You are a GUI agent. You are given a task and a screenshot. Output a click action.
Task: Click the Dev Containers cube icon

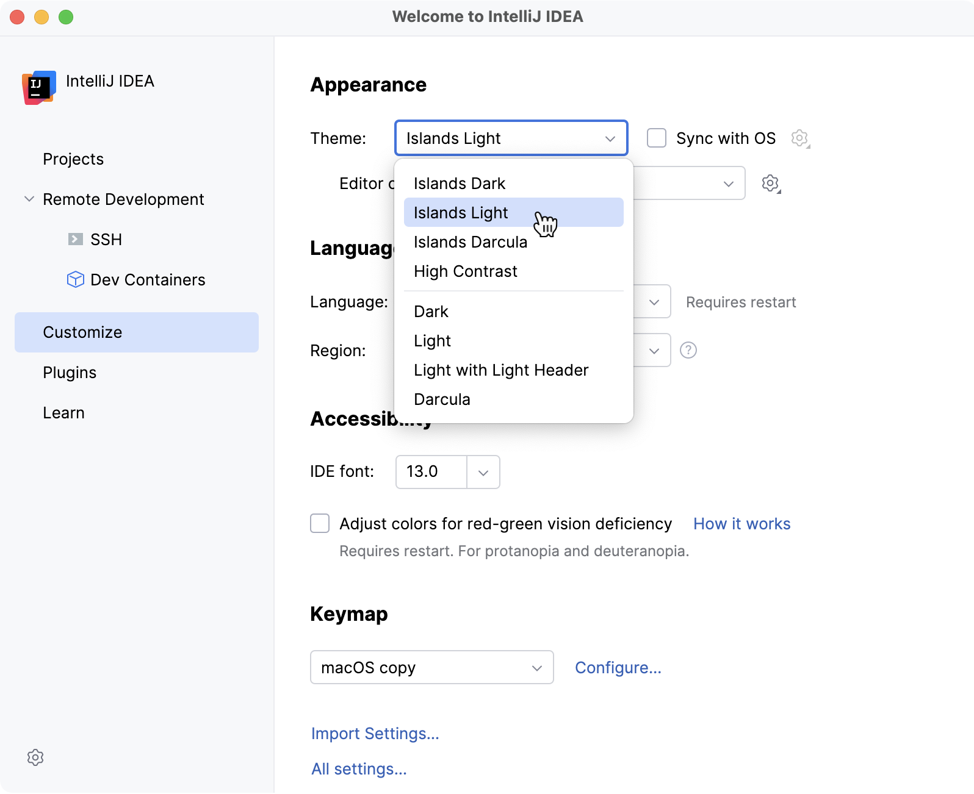(75, 279)
